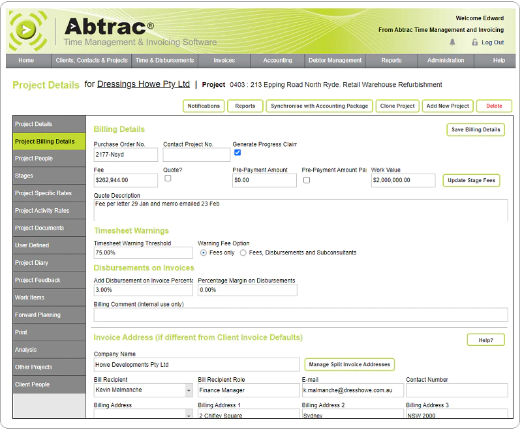Expand the Bill Recipient dropdown
Image resolution: width=522 pixels, height=430 pixels.
click(x=189, y=390)
